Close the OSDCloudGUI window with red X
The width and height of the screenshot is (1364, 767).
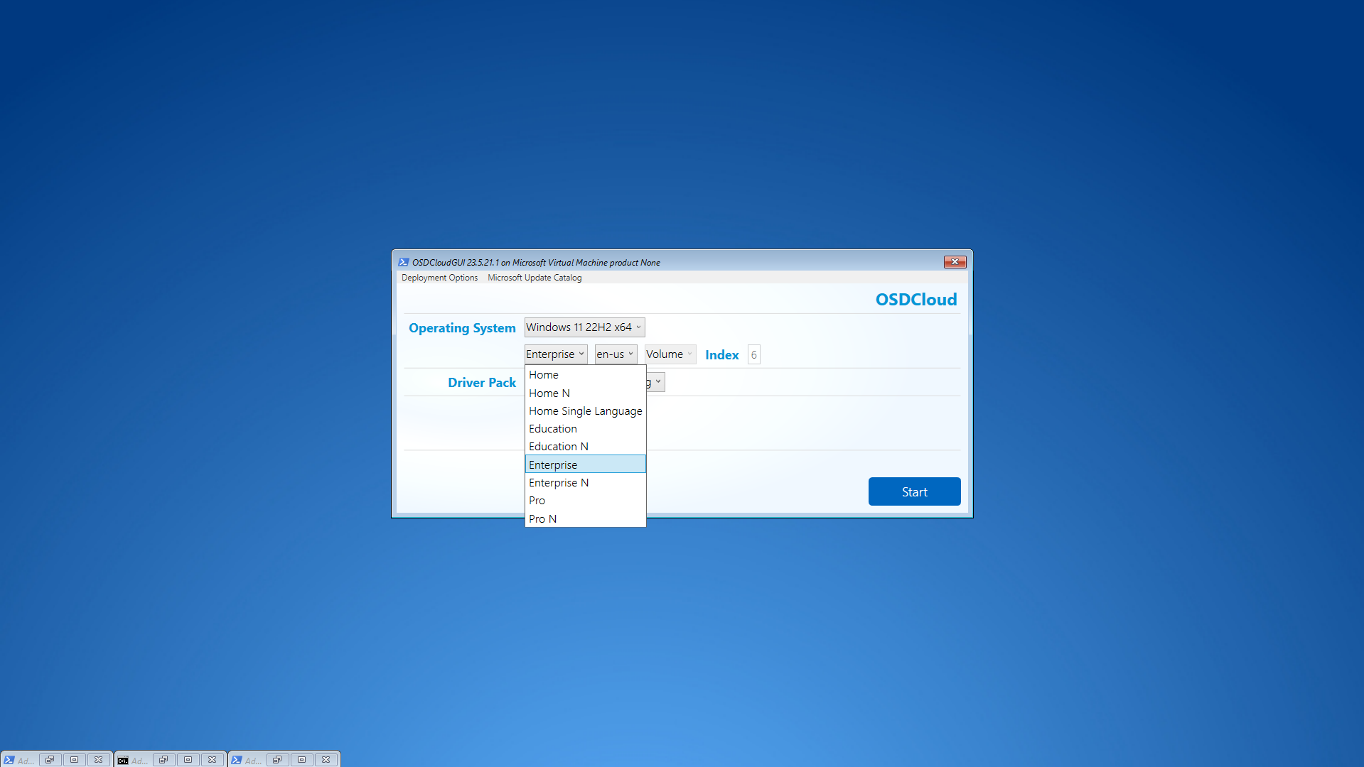955,262
